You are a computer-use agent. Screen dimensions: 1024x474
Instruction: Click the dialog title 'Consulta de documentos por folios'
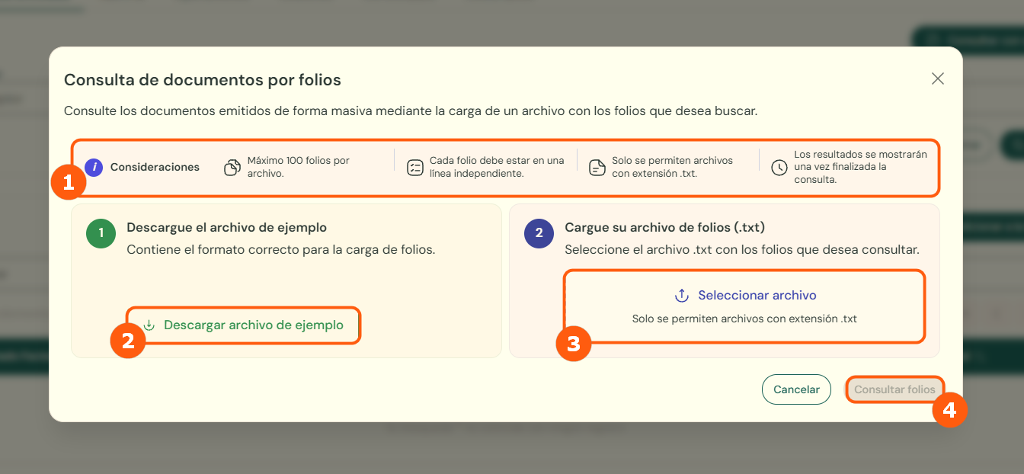tap(203, 80)
